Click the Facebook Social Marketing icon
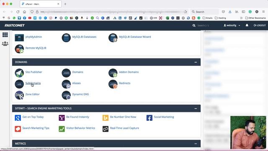 pyautogui.click(x=149, y=118)
